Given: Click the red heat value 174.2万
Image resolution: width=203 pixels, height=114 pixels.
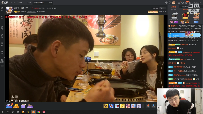Looking at the screenshot, I should [x=35, y=8].
